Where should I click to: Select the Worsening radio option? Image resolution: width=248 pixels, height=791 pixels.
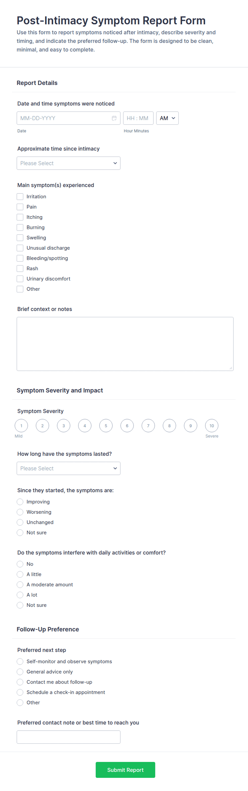[20, 512]
